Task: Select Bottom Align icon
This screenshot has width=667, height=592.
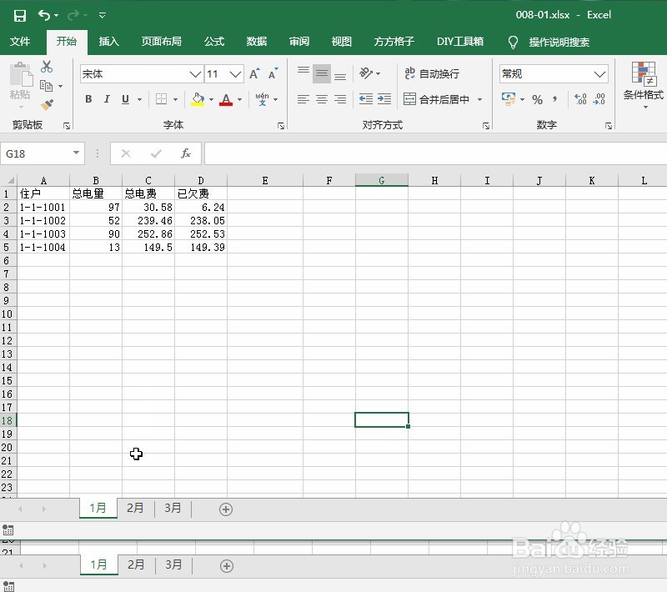Action: click(x=340, y=76)
